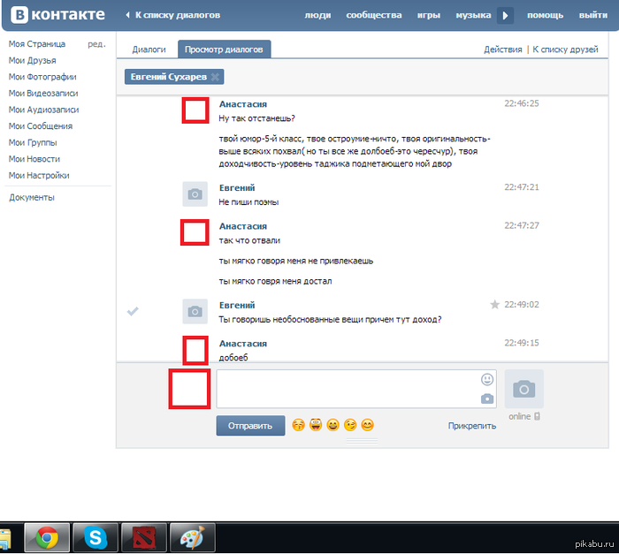The width and height of the screenshot is (619, 554).
Task: Open Dota 2 from the taskbar
Action: [x=144, y=537]
